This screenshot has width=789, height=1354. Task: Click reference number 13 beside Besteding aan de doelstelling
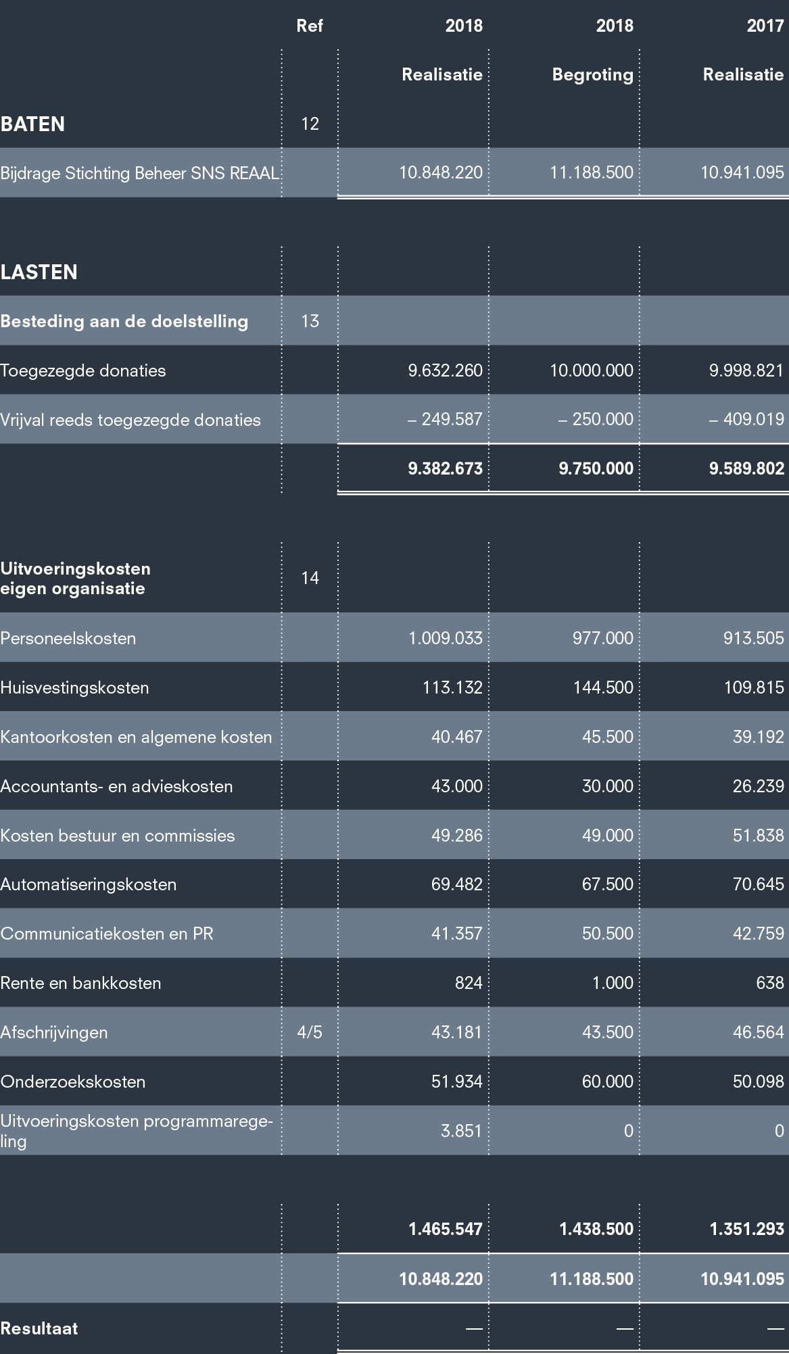(310, 321)
